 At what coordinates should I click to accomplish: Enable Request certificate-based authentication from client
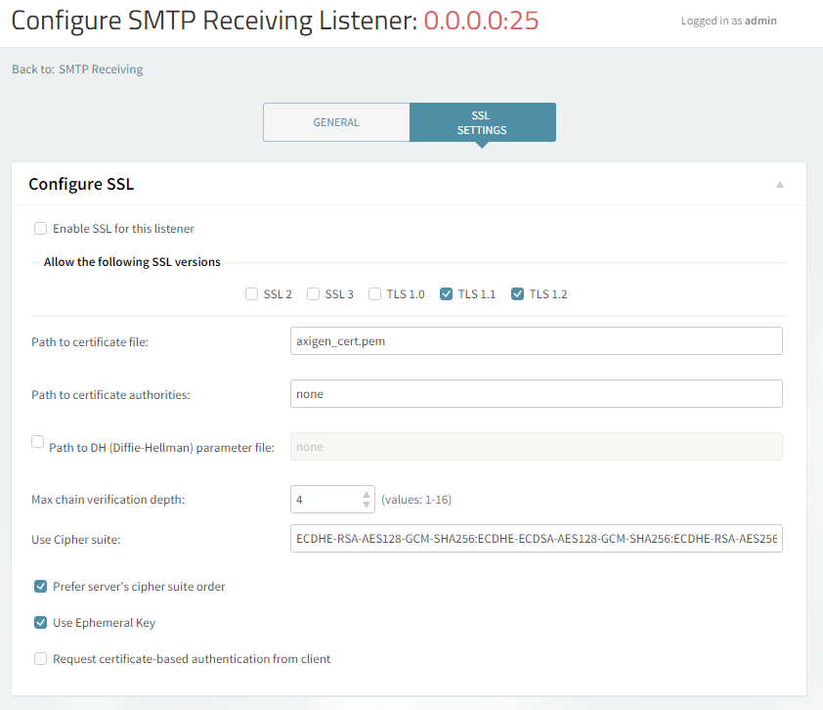41,659
